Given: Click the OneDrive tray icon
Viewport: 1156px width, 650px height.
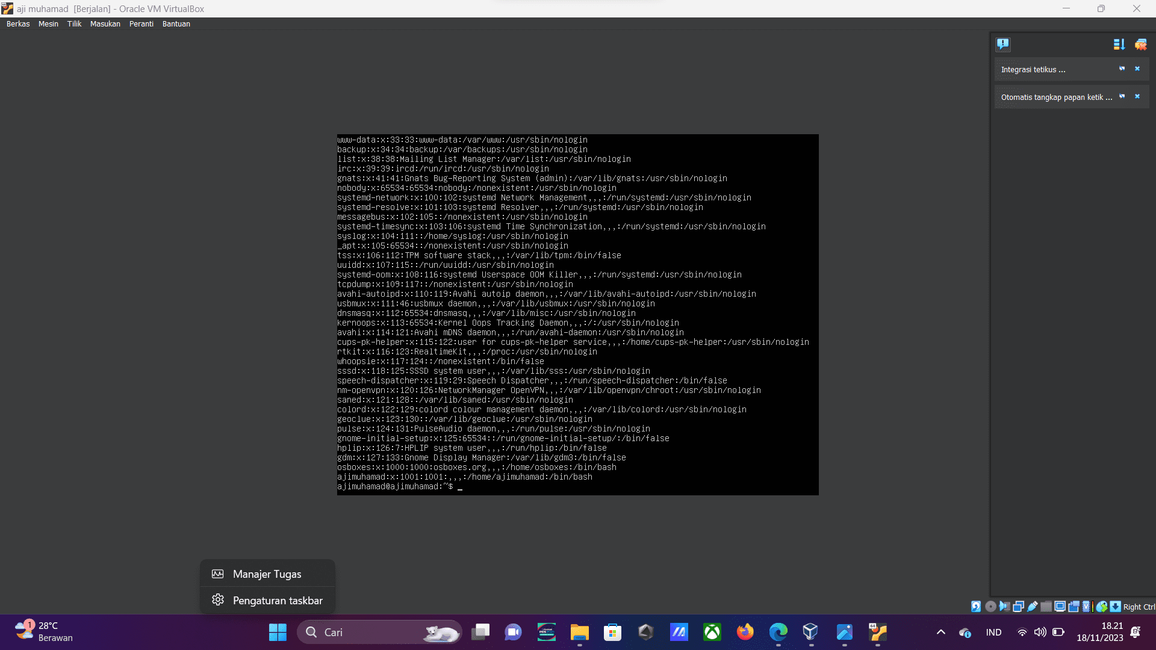Looking at the screenshot, I should point(965,633).
